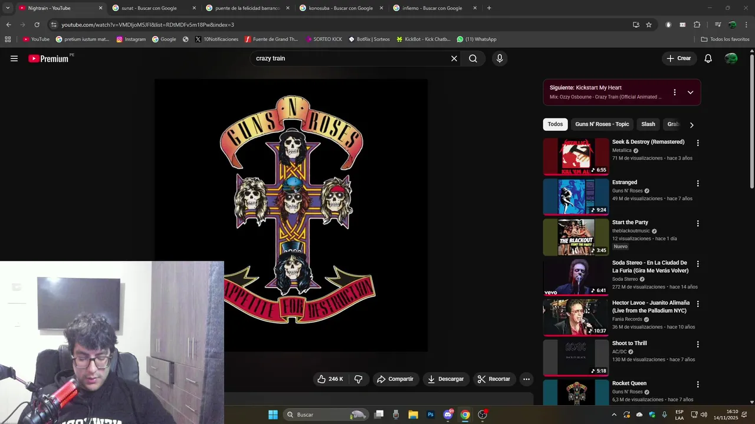
Task: Click the Windows taskbar Buscar box
Action: (325, 415)
